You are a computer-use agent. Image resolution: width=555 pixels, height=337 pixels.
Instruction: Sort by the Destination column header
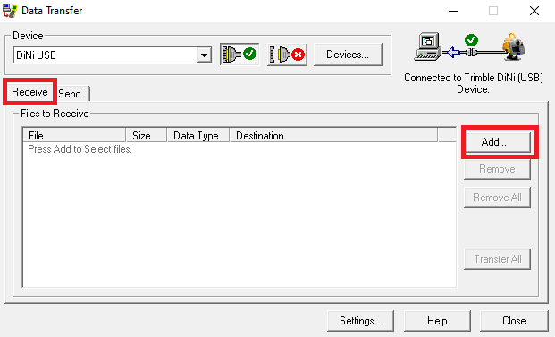(x=333, y=136)
